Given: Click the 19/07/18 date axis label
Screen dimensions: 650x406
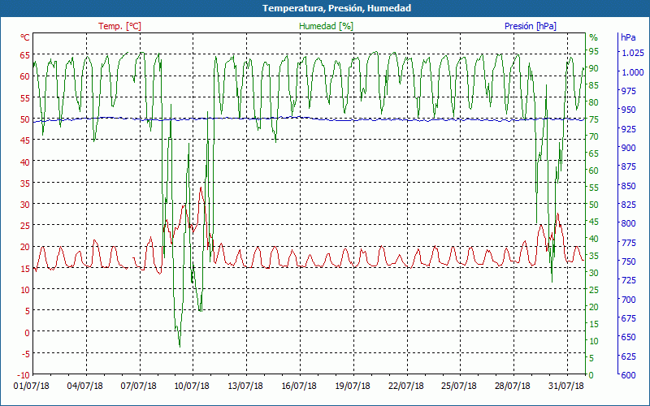Looking at the screenshot, I should [353, 386].
